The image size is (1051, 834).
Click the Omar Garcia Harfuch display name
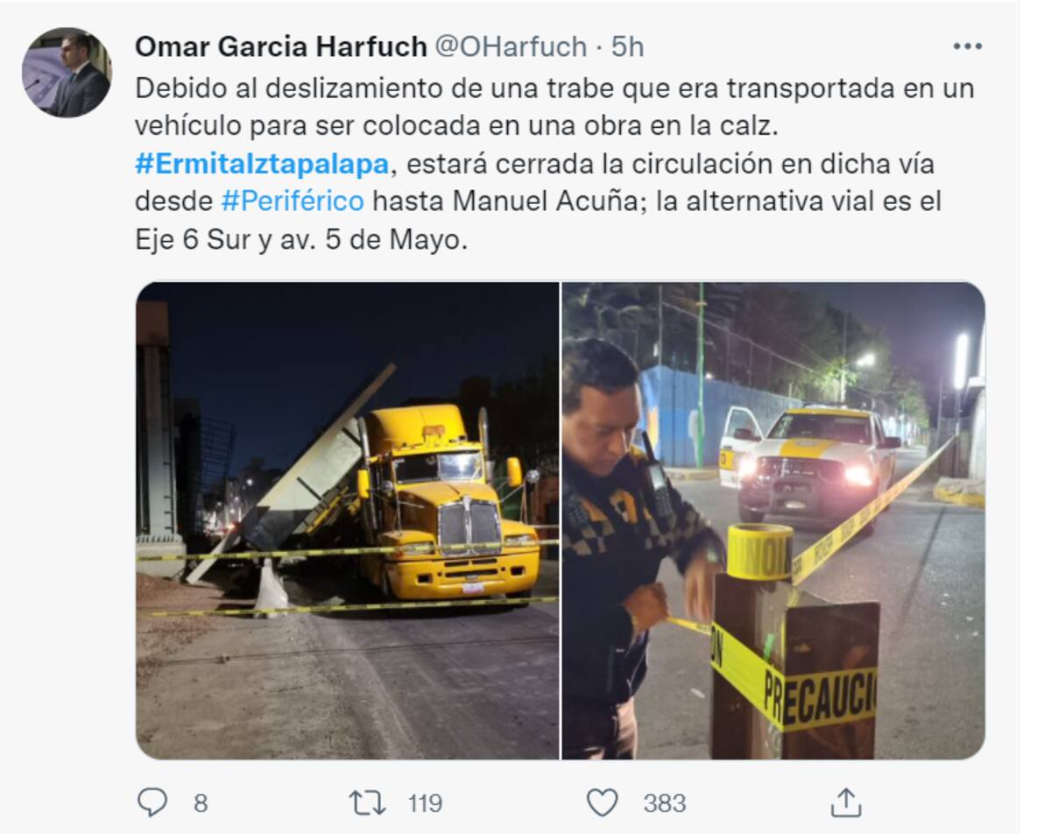point(280,46)
